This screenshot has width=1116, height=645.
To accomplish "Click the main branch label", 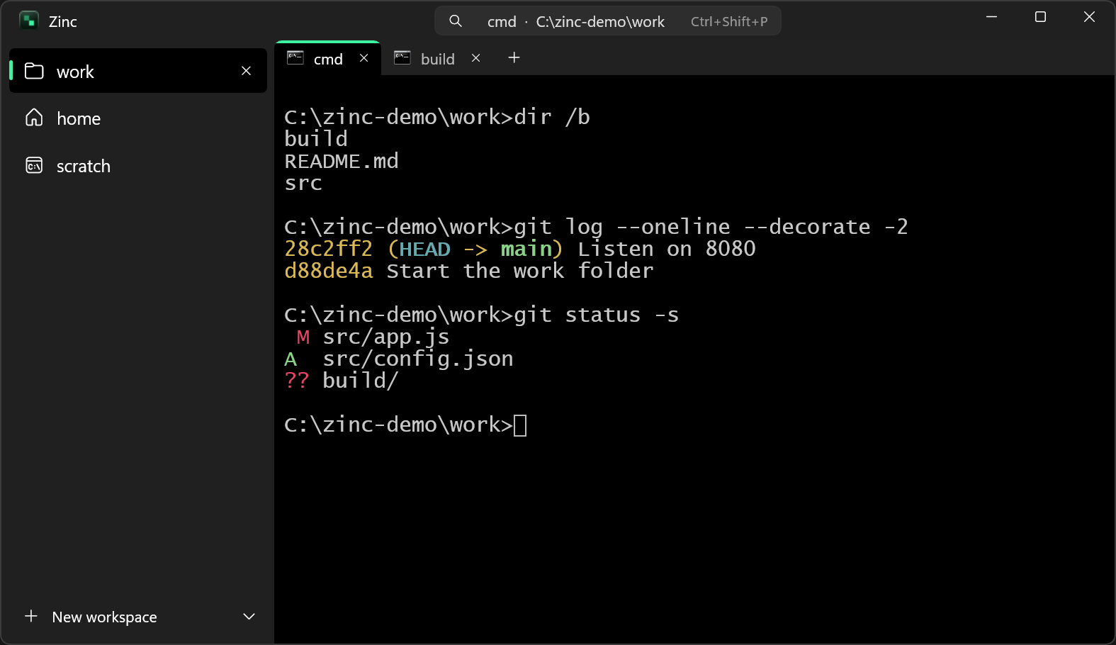I will [x=526, y=249].
